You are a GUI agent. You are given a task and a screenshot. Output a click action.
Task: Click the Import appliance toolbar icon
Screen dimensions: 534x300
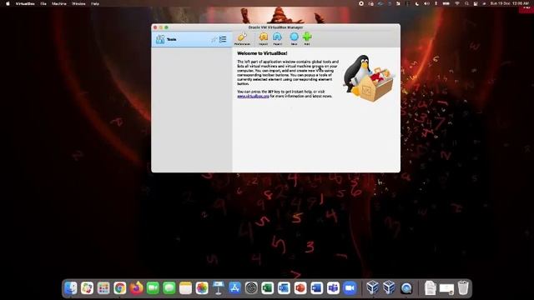point(264,39)
